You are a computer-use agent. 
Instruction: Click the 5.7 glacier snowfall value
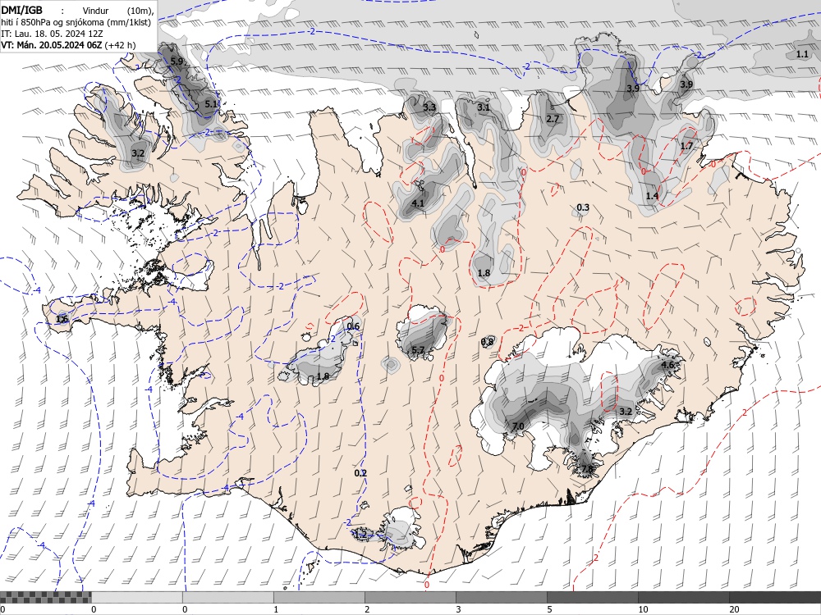(x=418, y=350)
